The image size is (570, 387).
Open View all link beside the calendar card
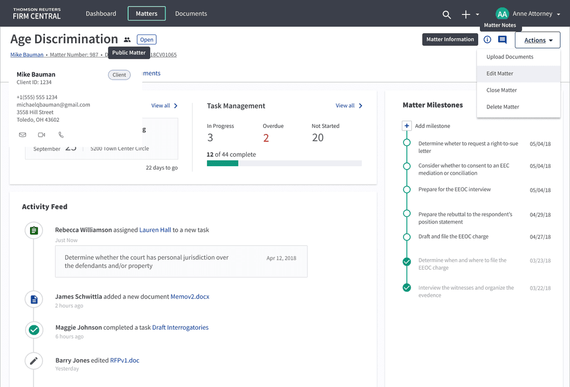pos(161,106)
